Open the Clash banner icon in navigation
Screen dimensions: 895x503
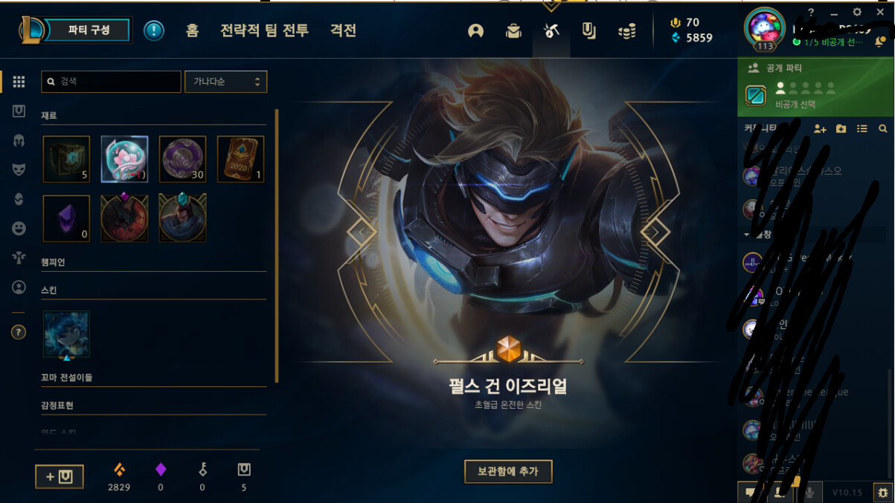(x=589, y=30)
